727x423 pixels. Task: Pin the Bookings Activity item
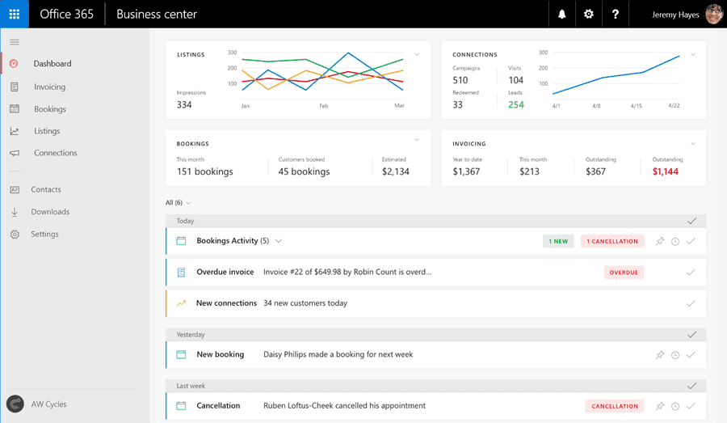coord(660,241)
